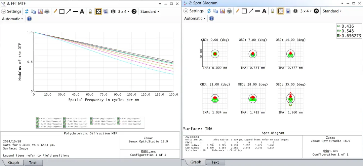Viewport: 363px width, 166px height.
Task: Click the 35.00 deg field spot plot
Action: point(290,98)
